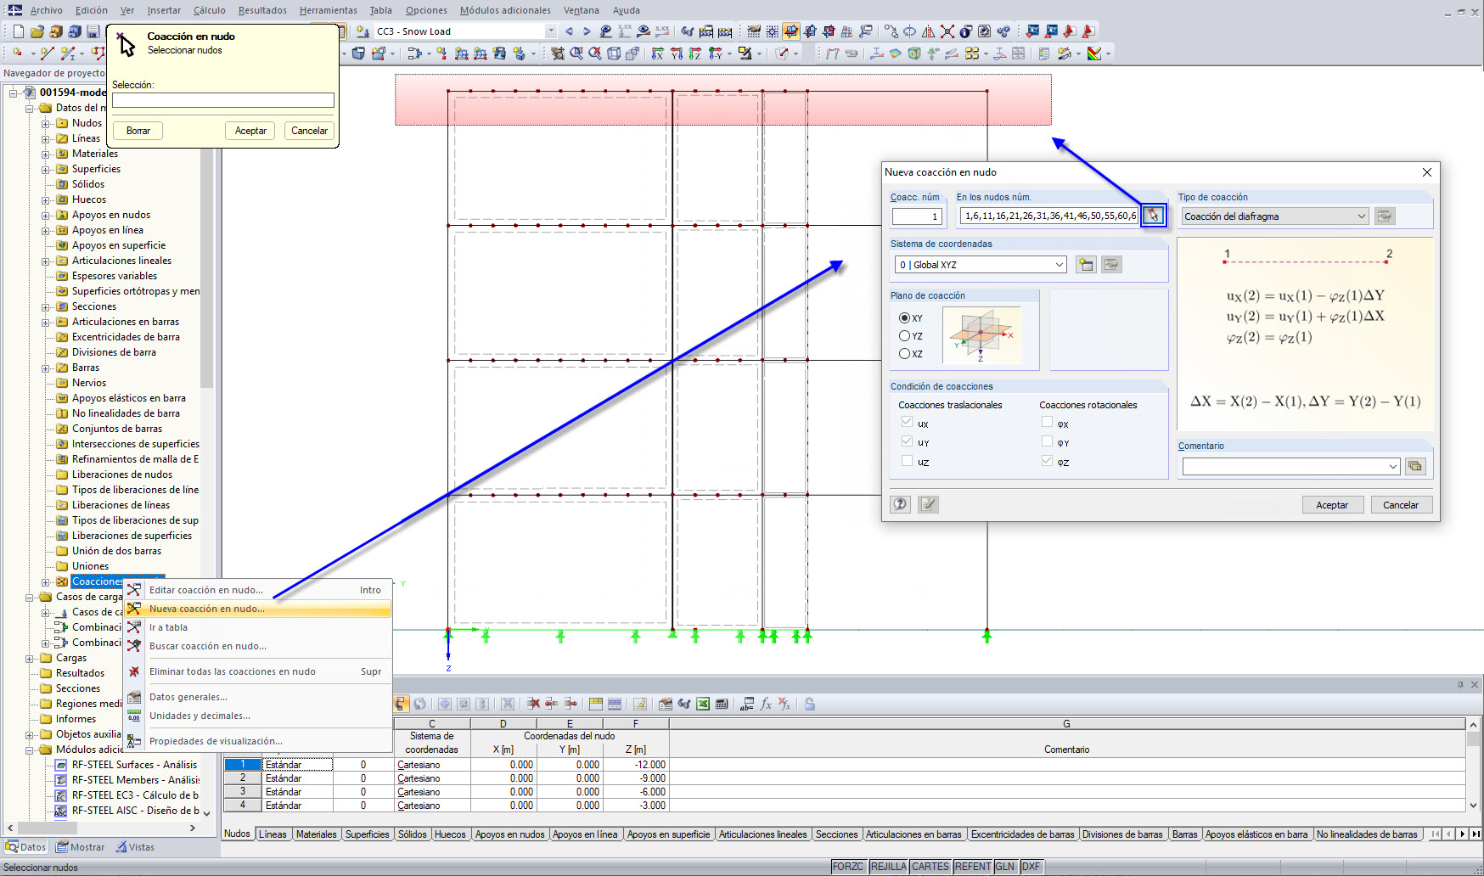The height and width of the screenshot is (876, 1484).
Task: Toggle the φy rotational constraint checkbox
Action: click(1048, 441)
